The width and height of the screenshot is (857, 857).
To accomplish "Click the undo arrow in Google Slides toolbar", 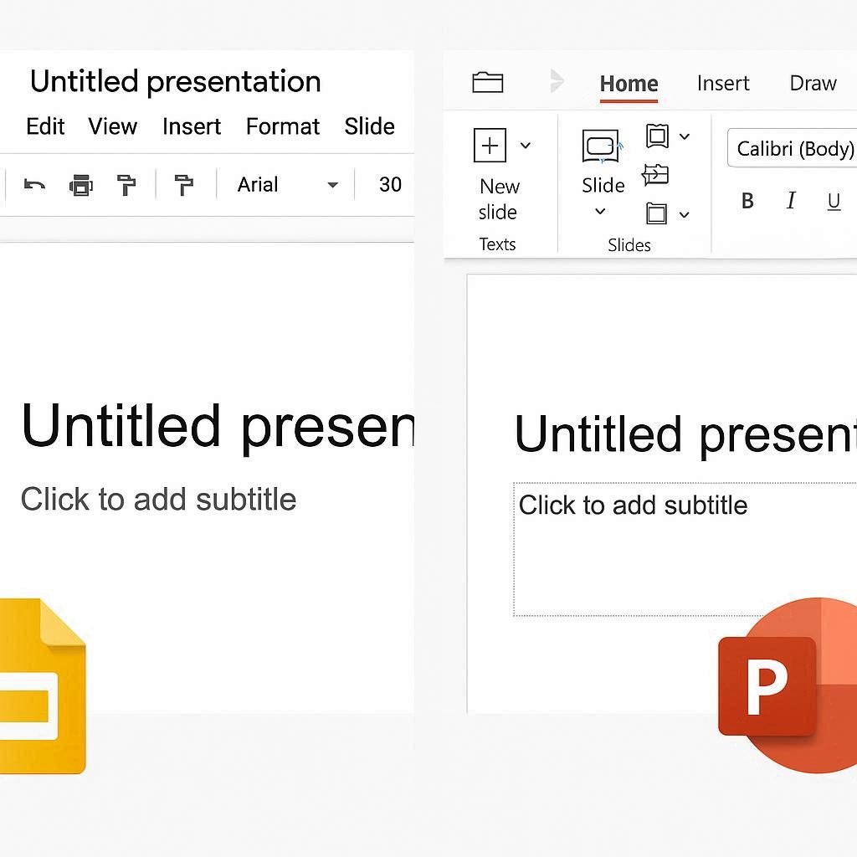I will 34,185.
